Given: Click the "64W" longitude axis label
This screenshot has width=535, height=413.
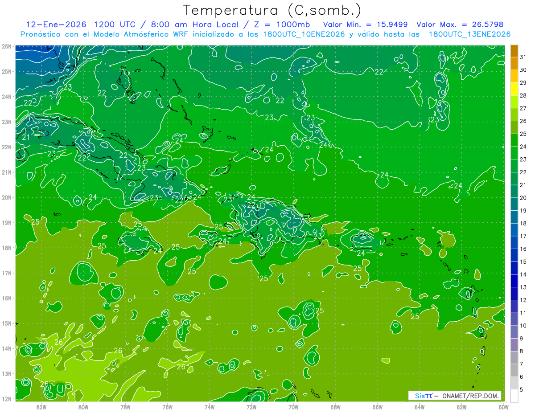Looking at the screenshot, I should [x=420, y=407].
